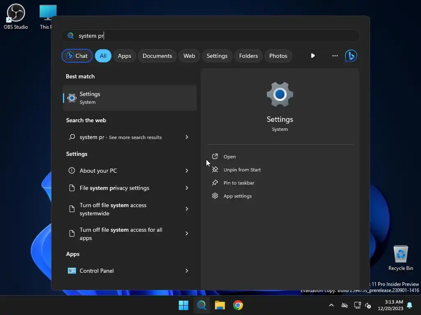Open the three-dot options menu

[x=335, y=56]
